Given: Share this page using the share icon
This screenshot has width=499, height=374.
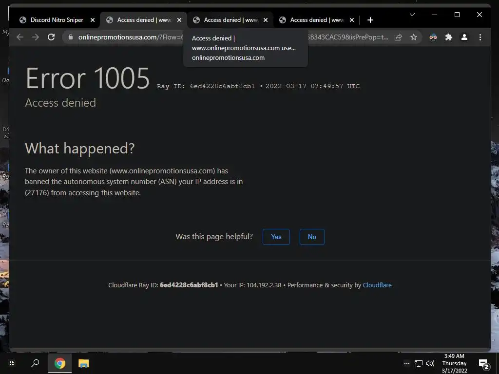Looking at the screenshot, I should 398,37.
